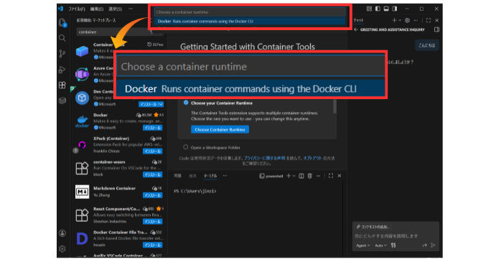Toggle the secondary side bar layout icon
Image resolution: width=501 pixels, height=262 pixels.
(395, 9)
